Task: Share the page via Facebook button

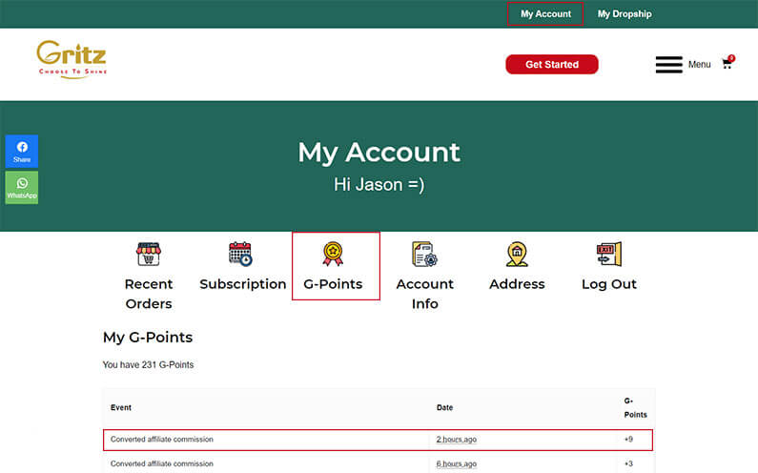Action: click(x=22, y=152)
